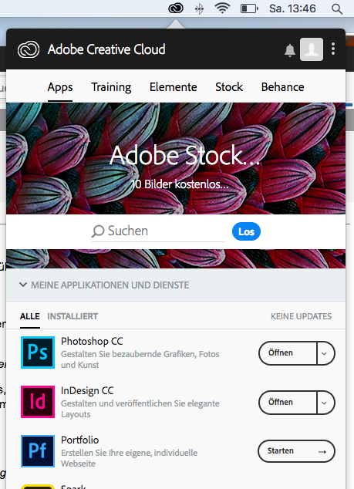Image resolution: width=354 pixels, height=489 pixels.
Task: Switch to the Elemente tab
Action: coord(173,87)
